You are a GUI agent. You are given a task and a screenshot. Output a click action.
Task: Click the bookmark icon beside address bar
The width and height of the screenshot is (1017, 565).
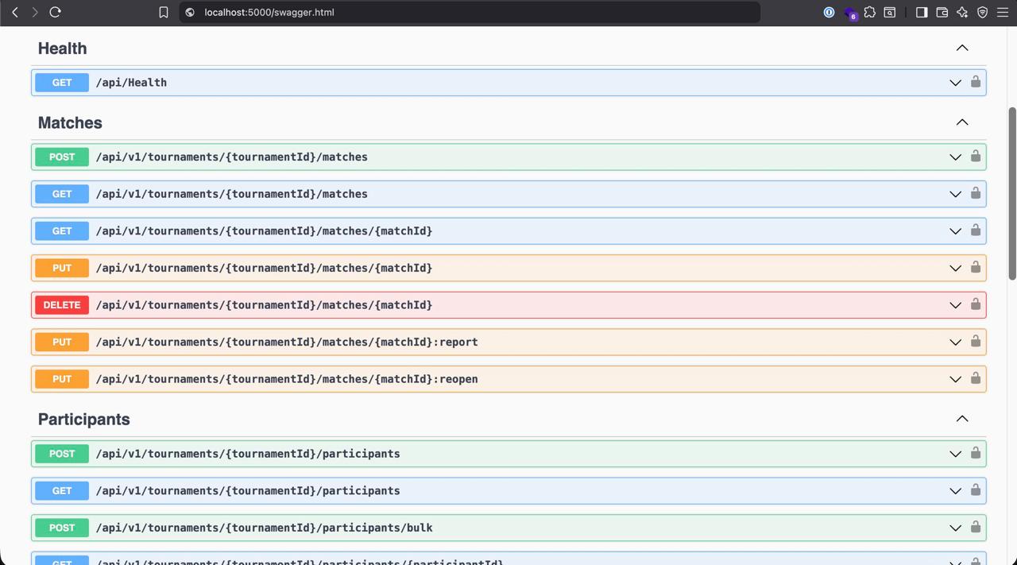[164, 12]
